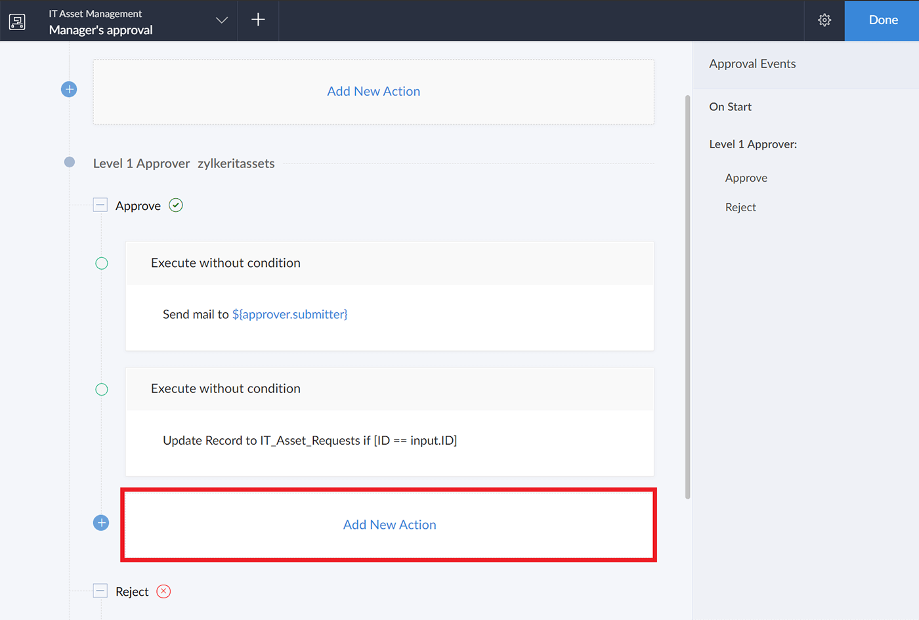Click the green circle on the Send mail block
The height and width of the screenshot is (620, 919).
click(x=102, y=263)
